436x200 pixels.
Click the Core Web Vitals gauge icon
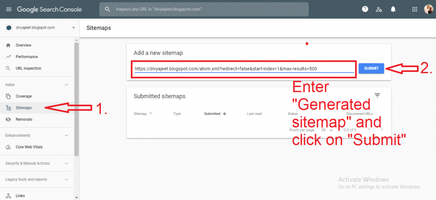point(8,147)
